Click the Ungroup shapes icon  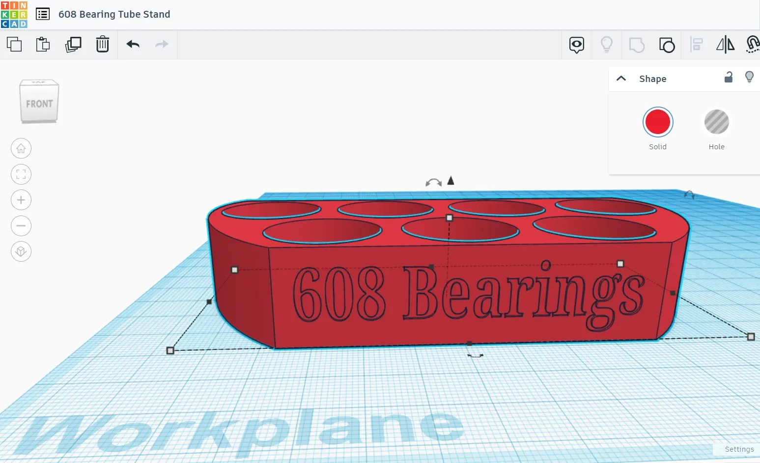click(667, 45)
